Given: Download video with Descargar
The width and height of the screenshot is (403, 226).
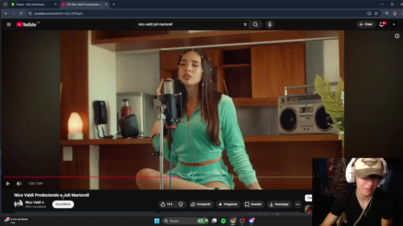Looking at the screenshot, I should [279, 204].
